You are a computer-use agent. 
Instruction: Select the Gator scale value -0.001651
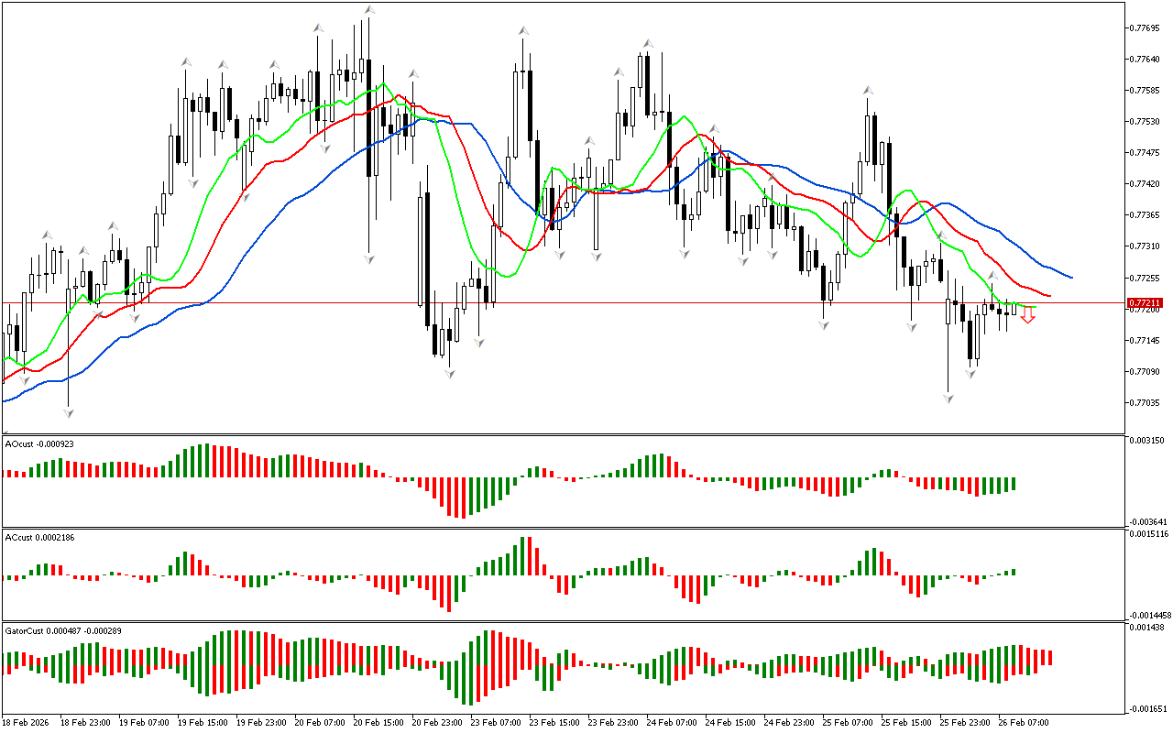tap(1150, 708)
